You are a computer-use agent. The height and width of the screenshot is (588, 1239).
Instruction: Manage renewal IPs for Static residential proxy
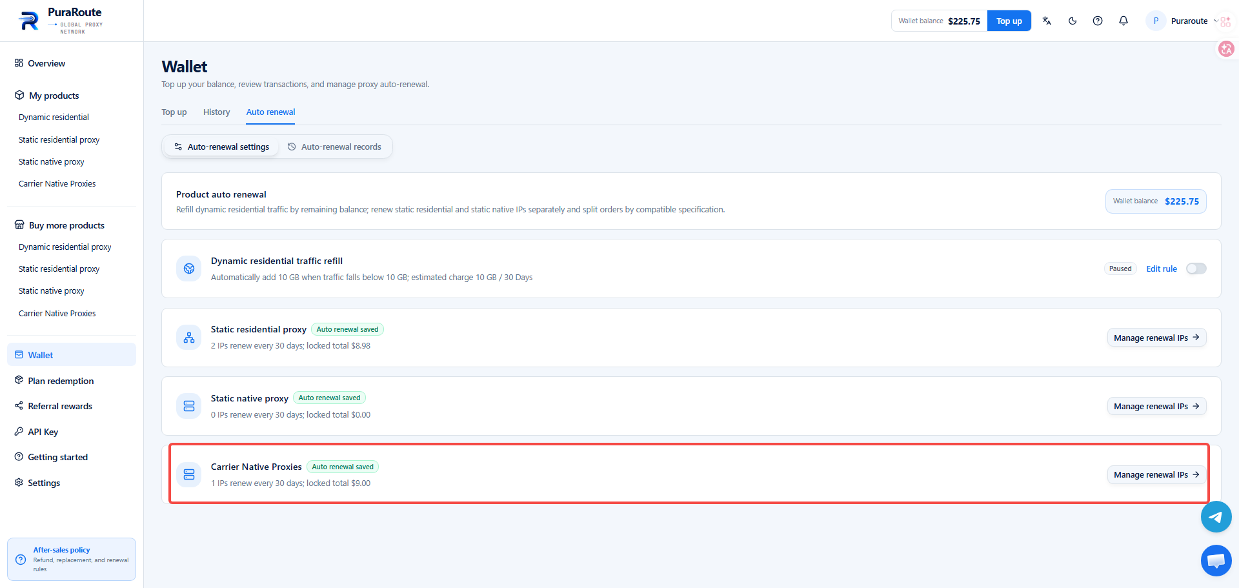[1156, 338]
